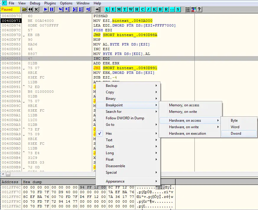This screenshot has width=258, height=210.
Task: Open the Options menu
Action: pyautogui.click(x=66, y=3)
